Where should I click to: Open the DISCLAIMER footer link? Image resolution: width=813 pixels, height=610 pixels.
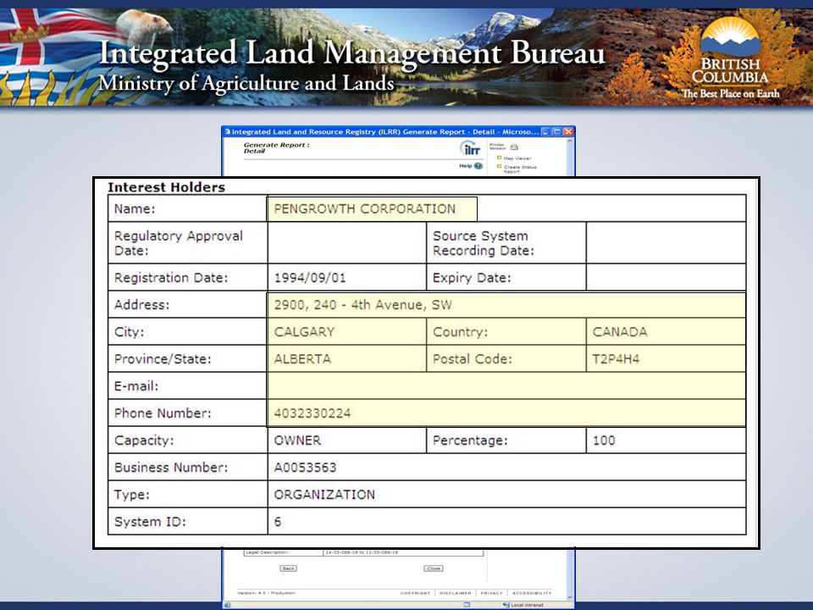(x=456, y=593)
